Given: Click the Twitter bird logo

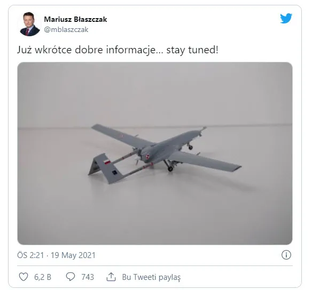Looking at the screenshot, I should pos(286,18).
